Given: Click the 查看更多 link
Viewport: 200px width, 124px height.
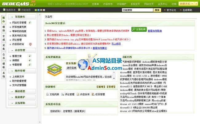Looking at the screenshot, I should [x=79, y=111].
